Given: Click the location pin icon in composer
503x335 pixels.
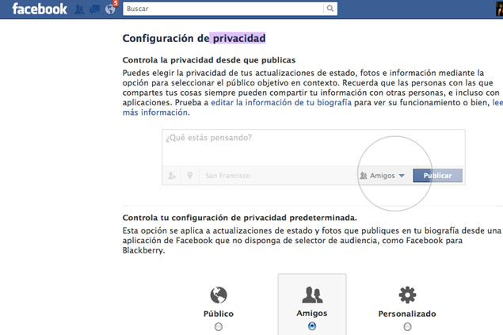Looking at the screenshot, I should click(x=190, y=176).
